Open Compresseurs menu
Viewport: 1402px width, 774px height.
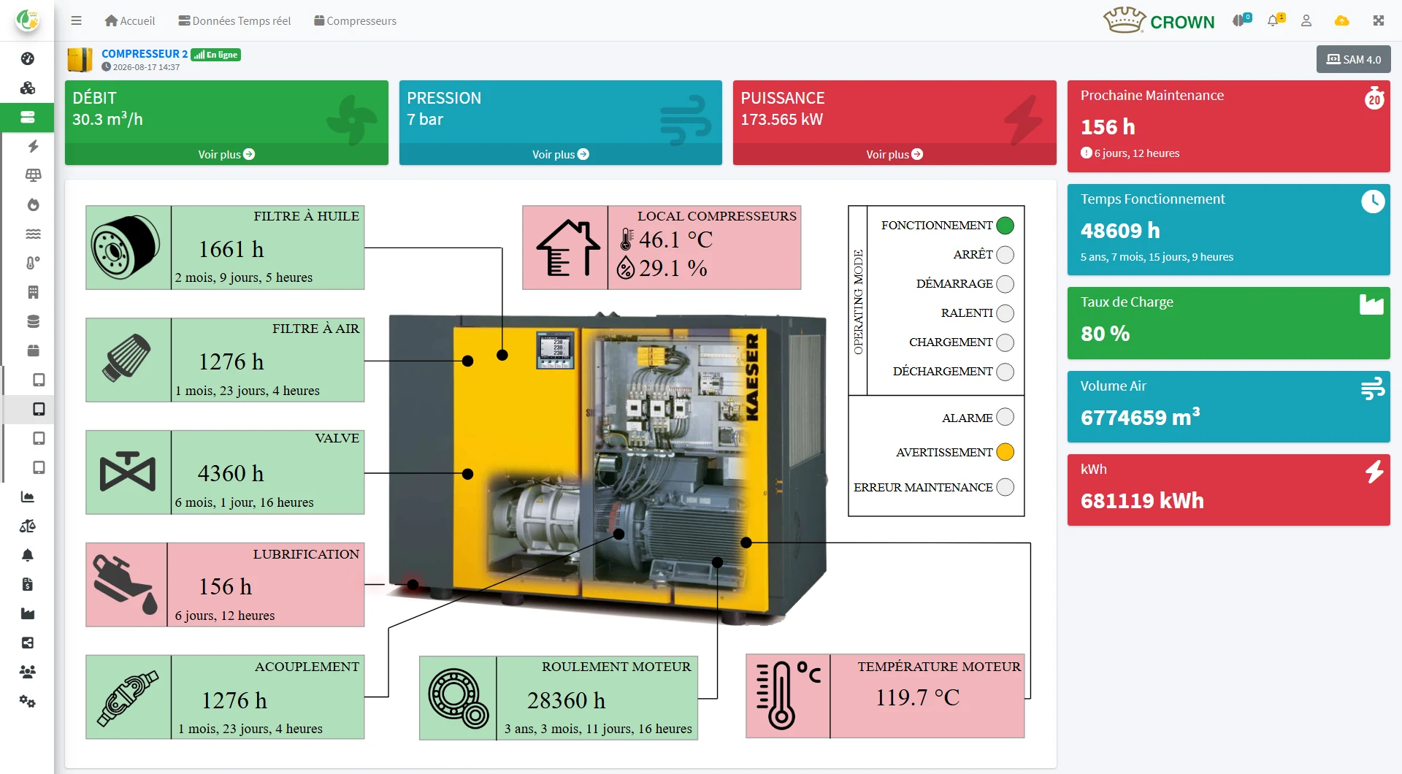click(356, 20)
